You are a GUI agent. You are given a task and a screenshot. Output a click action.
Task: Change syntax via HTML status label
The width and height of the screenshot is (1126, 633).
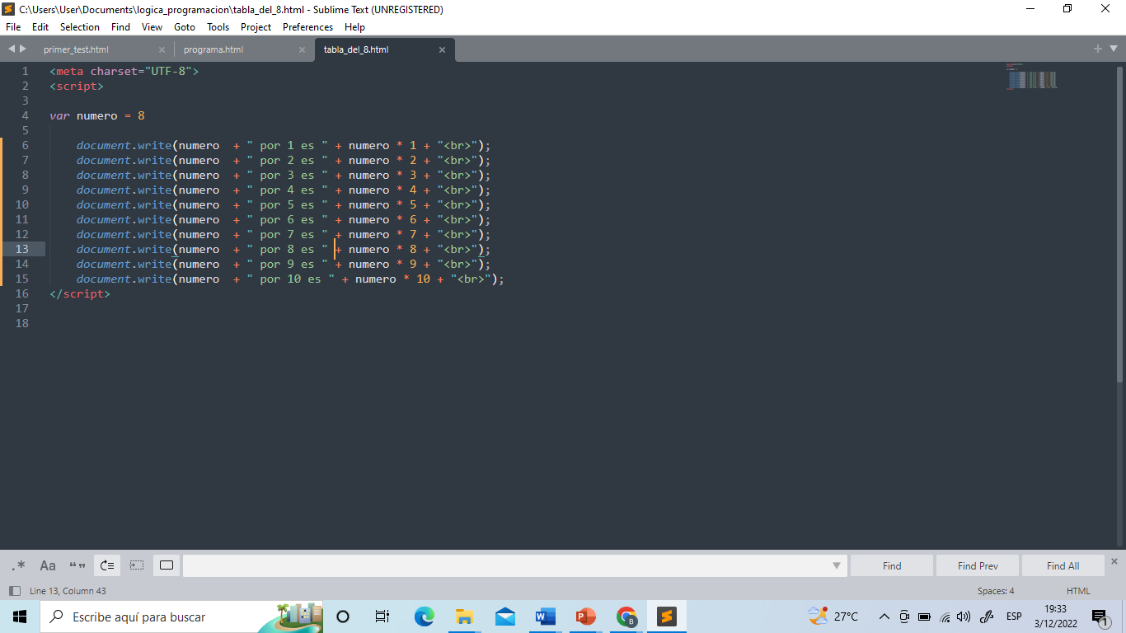pos(1078,591)
